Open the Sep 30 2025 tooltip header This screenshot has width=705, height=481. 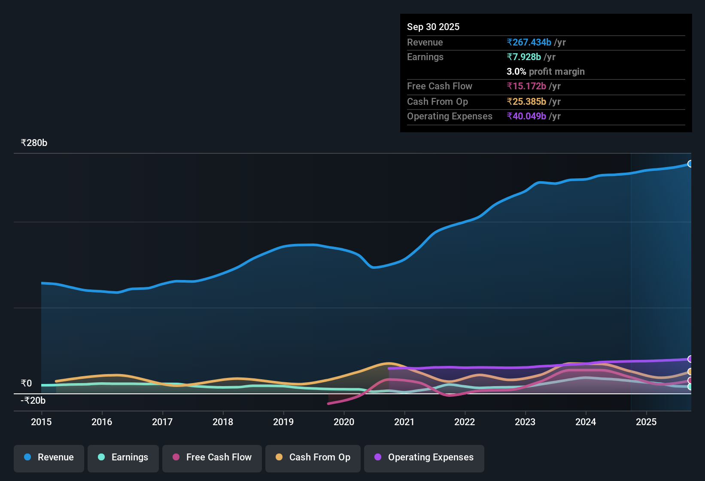(x=433, y=27)
